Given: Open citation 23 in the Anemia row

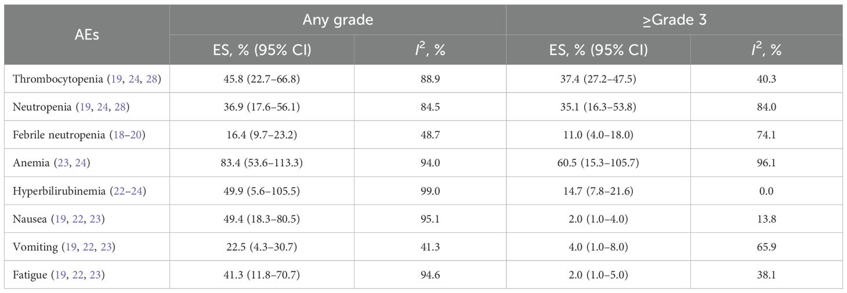Looking at the screenshot, I should pyautogui.click(x=60, y=163).
